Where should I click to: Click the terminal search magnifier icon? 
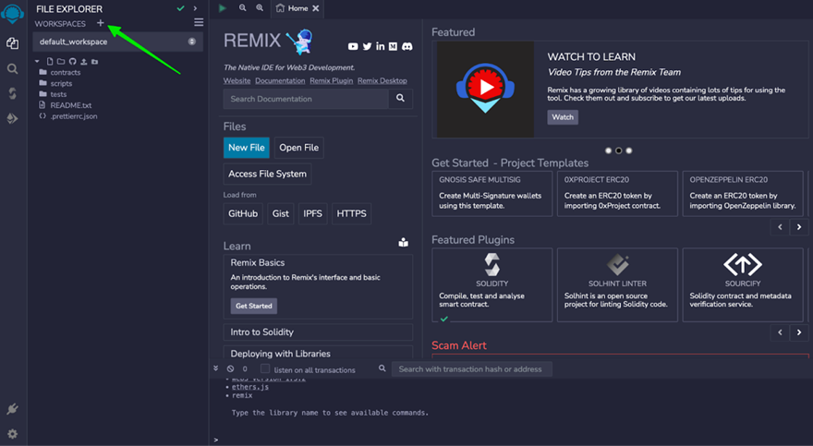[x=382, y=368]
